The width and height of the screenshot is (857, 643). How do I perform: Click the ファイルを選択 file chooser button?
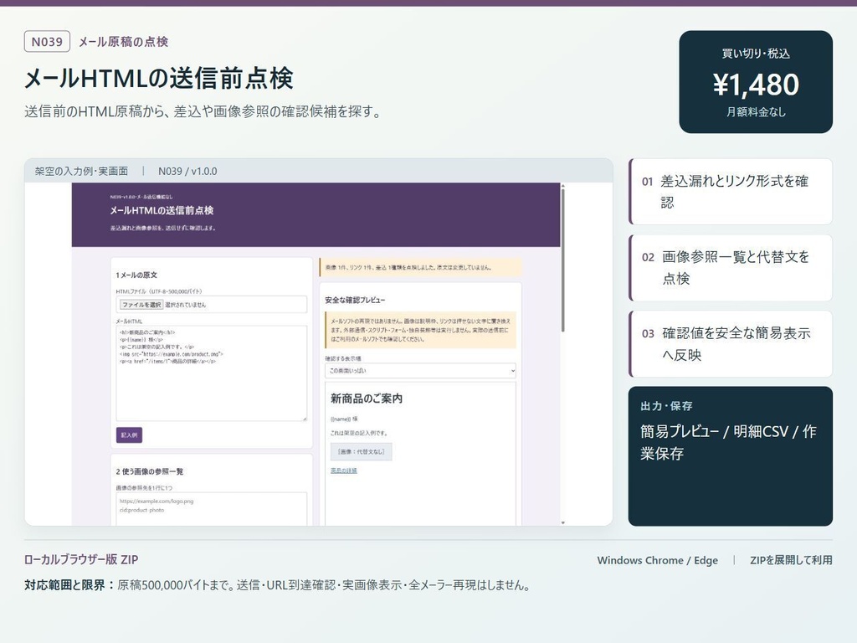point(141,305)
